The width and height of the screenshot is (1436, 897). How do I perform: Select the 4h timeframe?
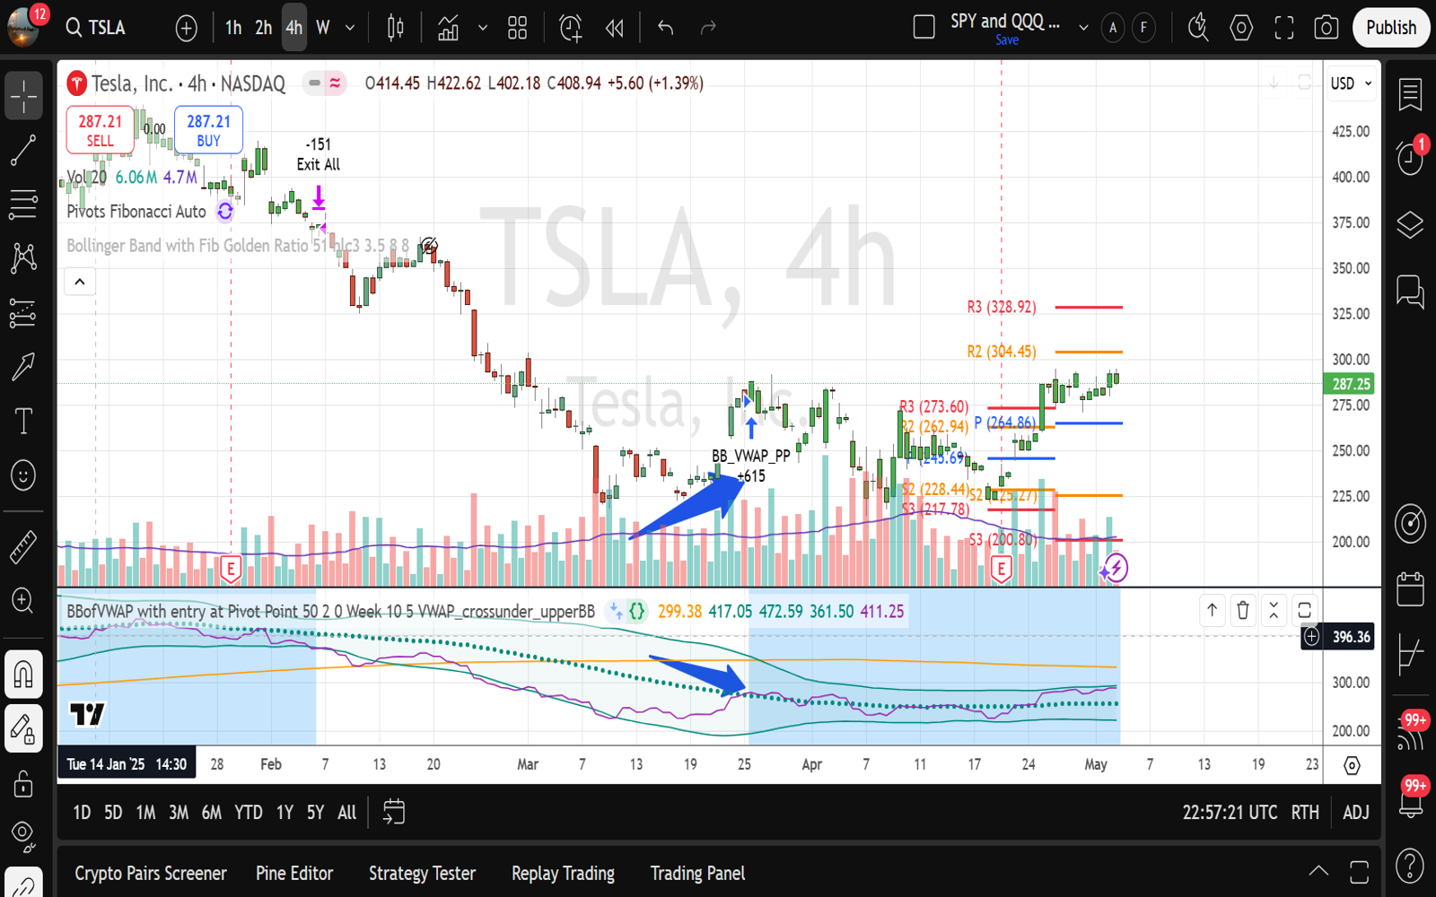pyautogui.click(x=294, y=28)
